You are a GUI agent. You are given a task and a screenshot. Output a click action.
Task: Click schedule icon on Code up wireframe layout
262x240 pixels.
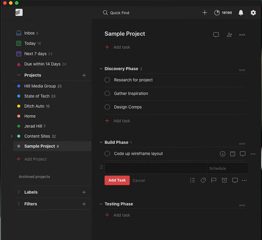pos(233,154)
